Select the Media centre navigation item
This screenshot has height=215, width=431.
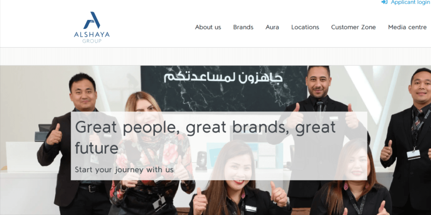tap(407, 27)
